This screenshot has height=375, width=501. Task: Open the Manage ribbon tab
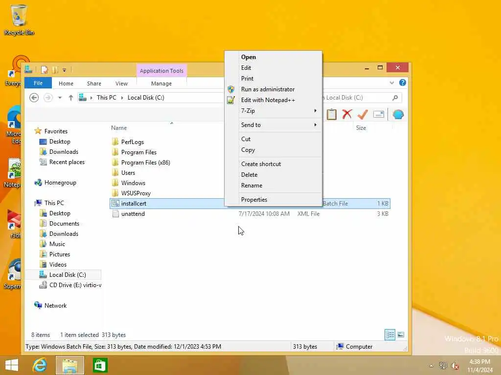pos(161,83)
